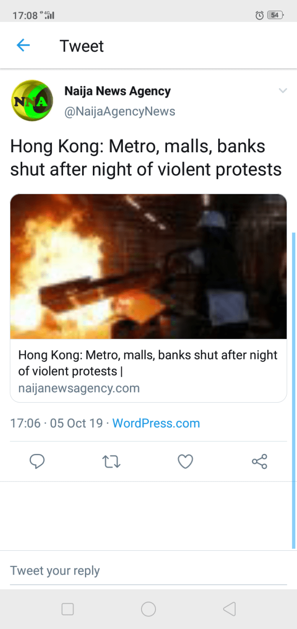
Task: Tap Android back triangle button
Action: (229, 609)
